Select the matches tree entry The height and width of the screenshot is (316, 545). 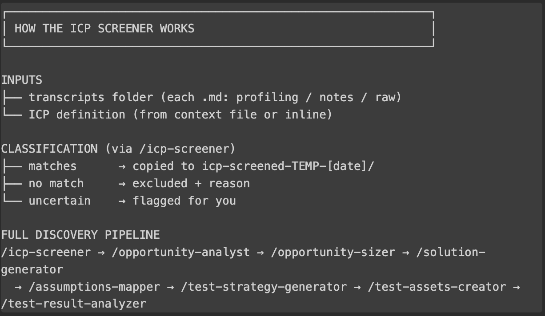pos(52,166)
